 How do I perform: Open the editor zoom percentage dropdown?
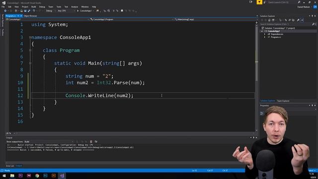click(x=10, y=133)
